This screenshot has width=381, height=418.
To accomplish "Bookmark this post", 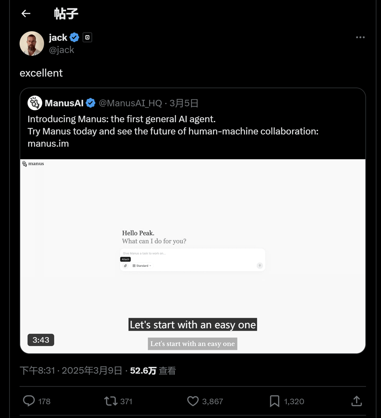I will 274,401.
